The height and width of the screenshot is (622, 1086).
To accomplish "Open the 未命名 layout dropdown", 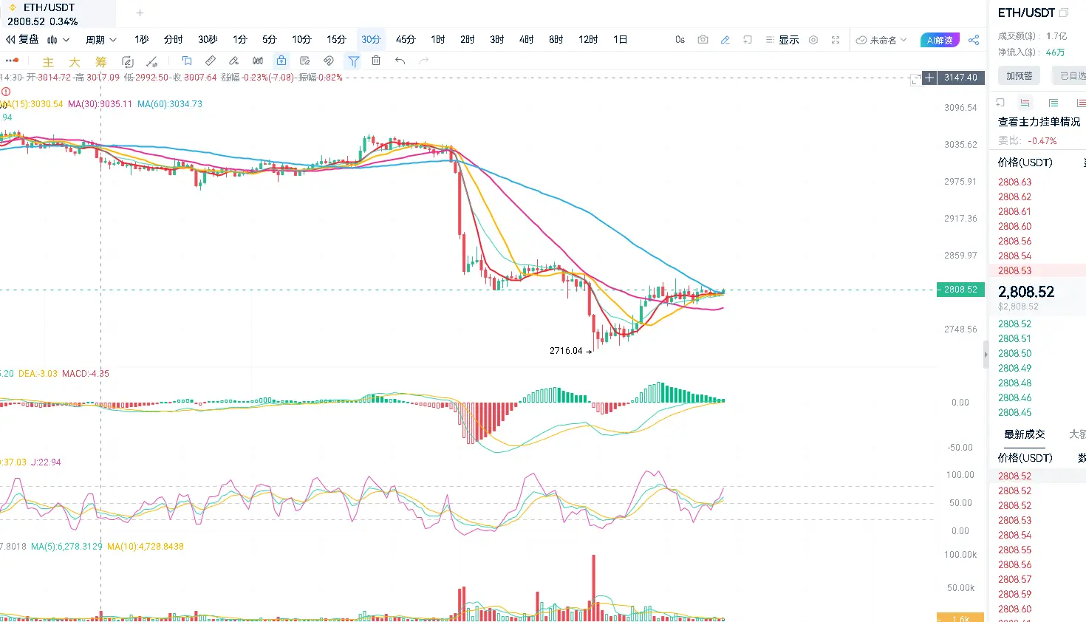I will pyautogui.click(x=881, y=40).
